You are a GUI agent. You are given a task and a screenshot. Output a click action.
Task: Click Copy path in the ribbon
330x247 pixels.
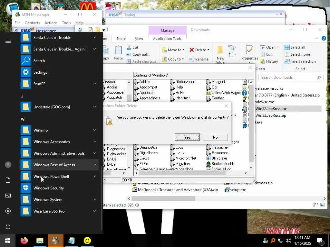[138, 54]
